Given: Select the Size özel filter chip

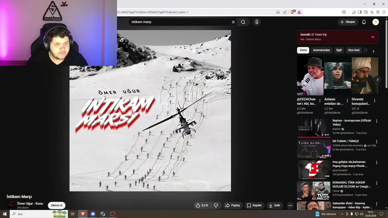Looking at the screenshot, I should pos(354,50).
